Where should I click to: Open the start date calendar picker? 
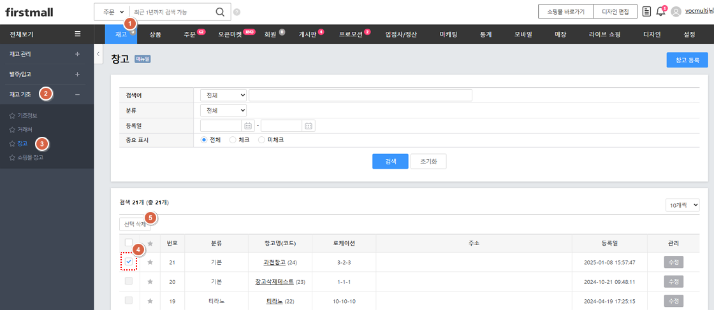(x=248, y=126)
